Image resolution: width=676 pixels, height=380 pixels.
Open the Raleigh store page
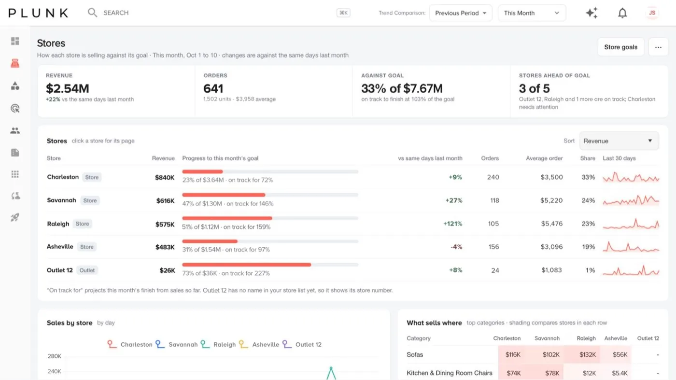click(x=58, y=224)
